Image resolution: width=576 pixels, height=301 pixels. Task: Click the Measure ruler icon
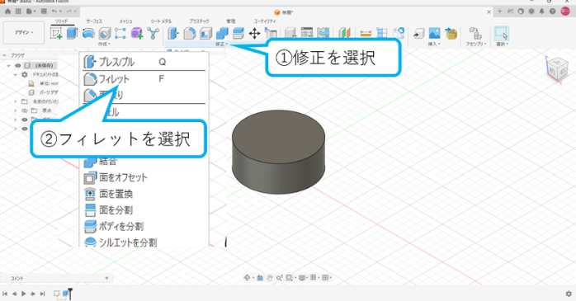coord(366,34)
